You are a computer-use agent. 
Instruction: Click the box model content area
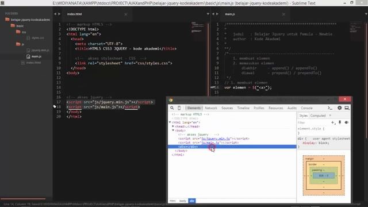tap(324, 175)
